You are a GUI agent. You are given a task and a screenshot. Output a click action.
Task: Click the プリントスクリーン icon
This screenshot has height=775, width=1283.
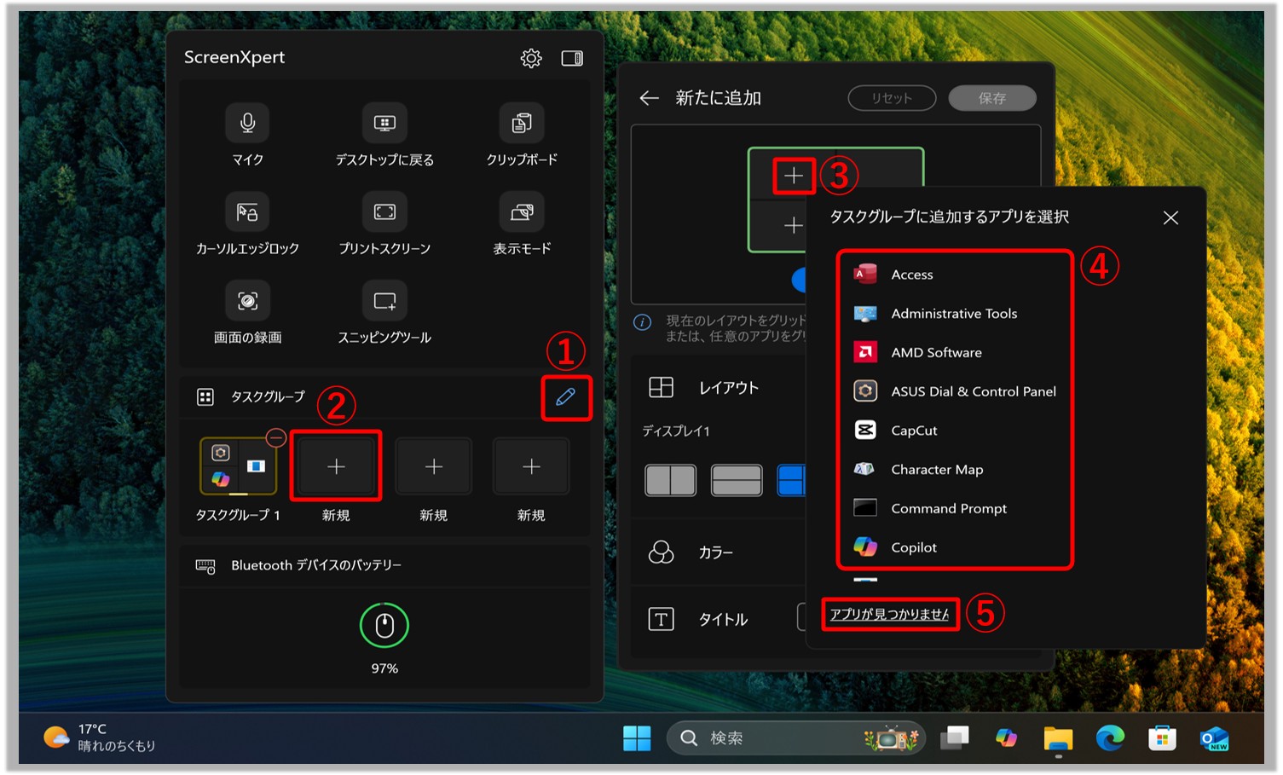pyautogui.click(x=384, y=211)
